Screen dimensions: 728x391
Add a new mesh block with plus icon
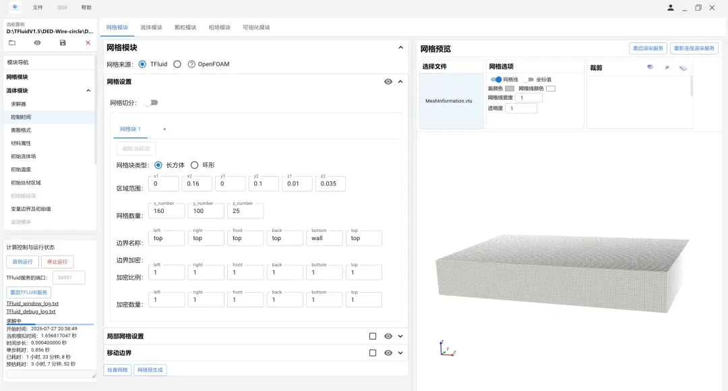(164, 129)
